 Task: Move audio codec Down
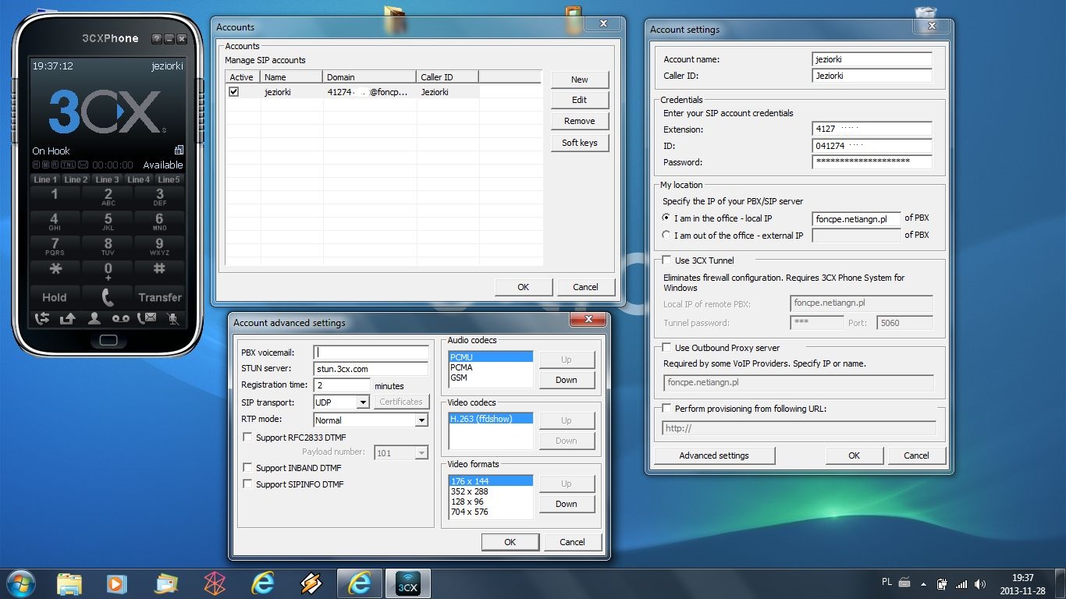567,380
